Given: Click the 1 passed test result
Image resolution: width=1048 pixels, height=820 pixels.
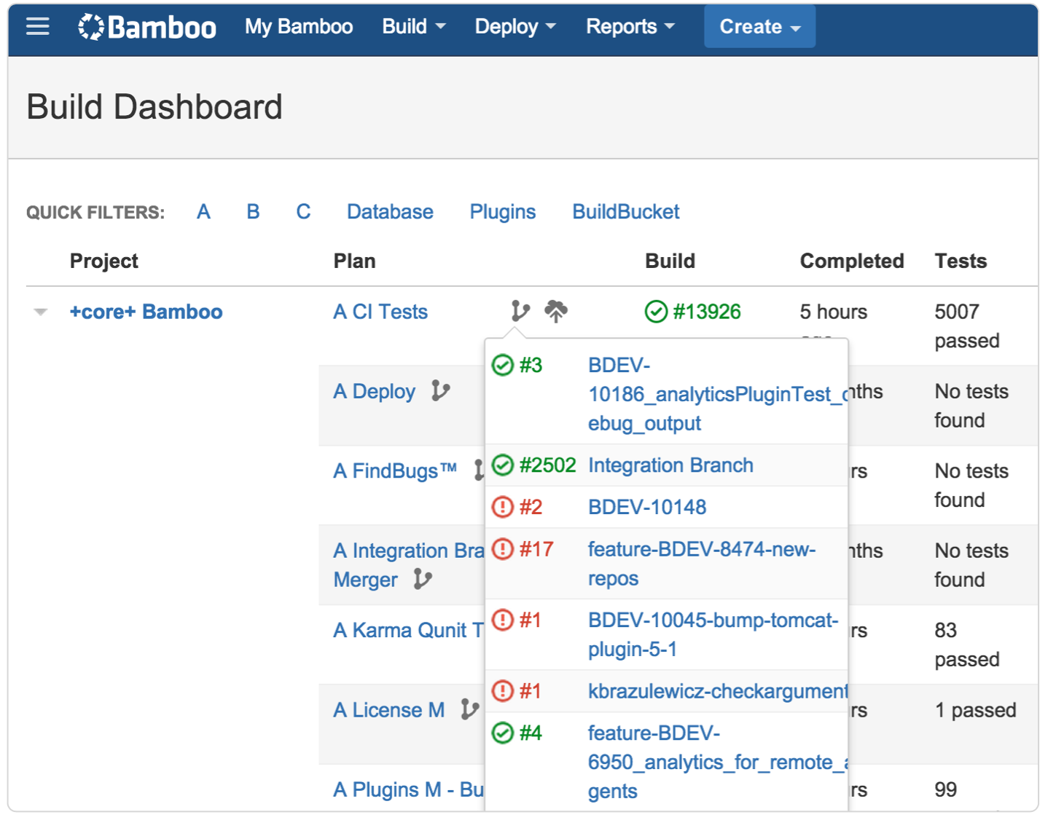Looking at the screenshot, I should click(x=976, y=709).
